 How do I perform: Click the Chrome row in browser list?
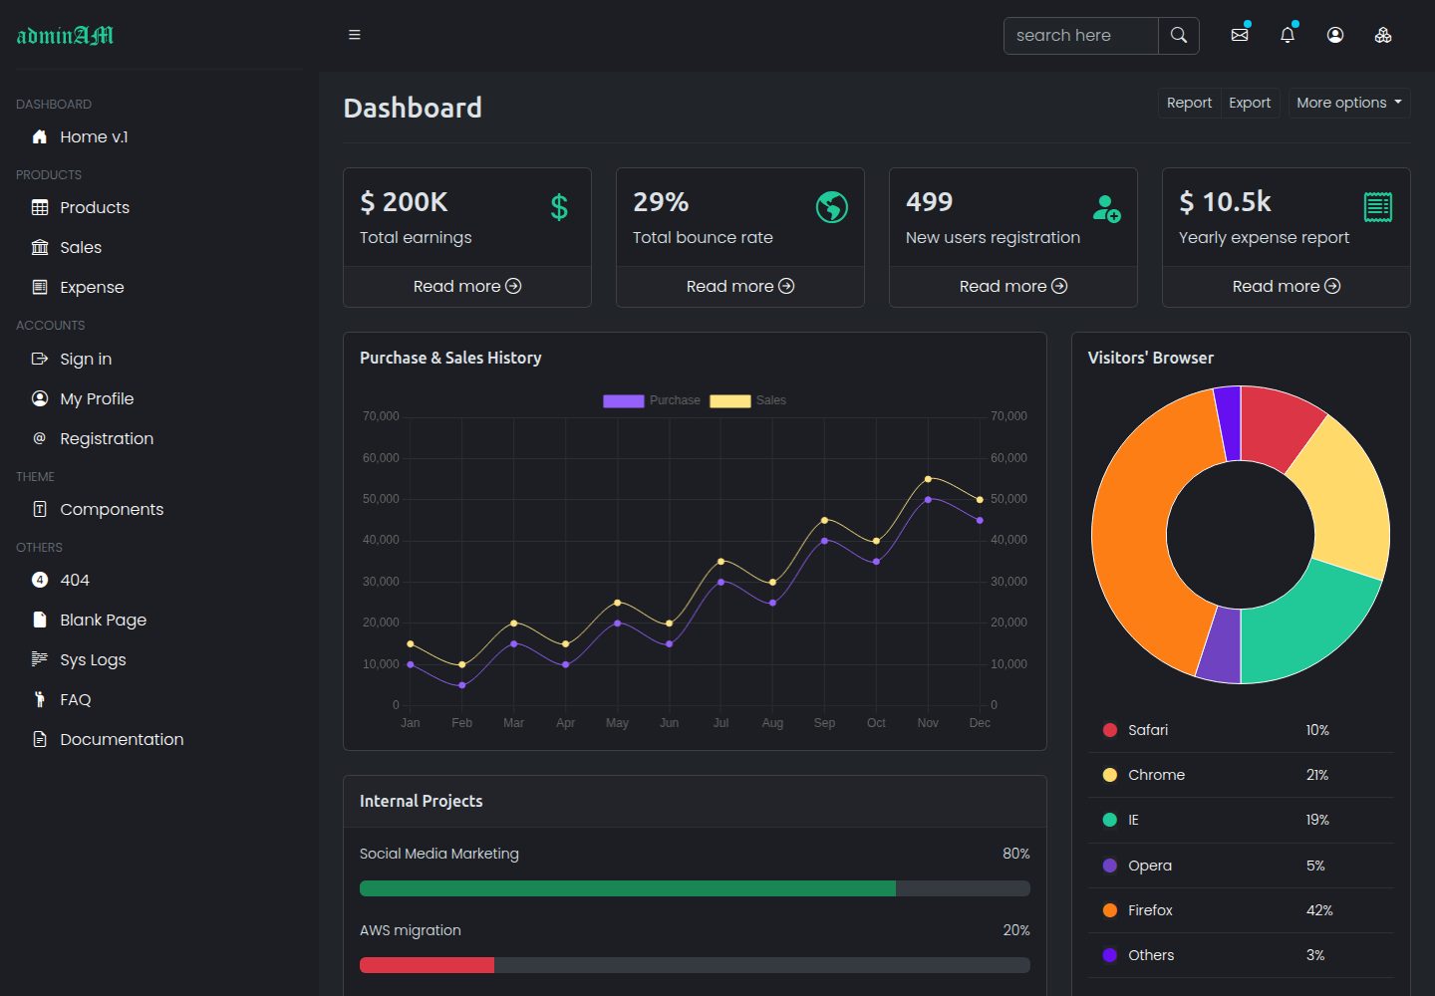(1241, 775)
